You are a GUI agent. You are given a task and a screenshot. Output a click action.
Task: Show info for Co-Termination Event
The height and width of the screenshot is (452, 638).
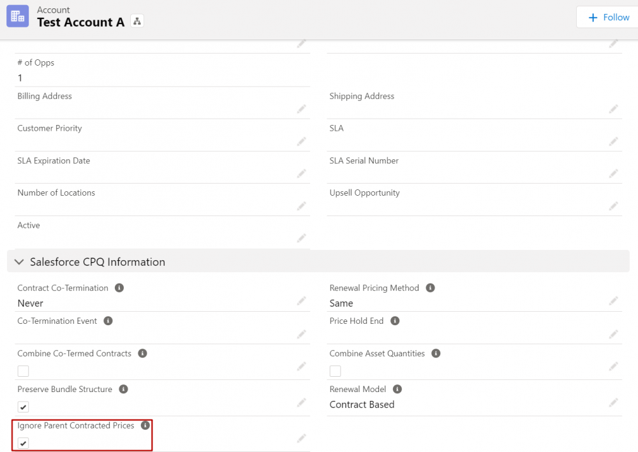108,321
